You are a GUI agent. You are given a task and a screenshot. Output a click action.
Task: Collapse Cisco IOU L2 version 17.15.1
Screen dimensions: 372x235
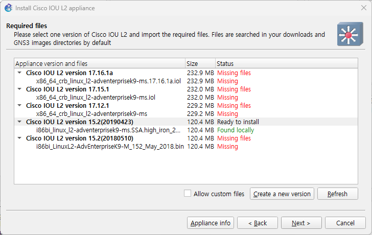tap(19, 89)
